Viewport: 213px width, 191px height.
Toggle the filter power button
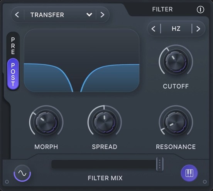(x=200, y=10)
